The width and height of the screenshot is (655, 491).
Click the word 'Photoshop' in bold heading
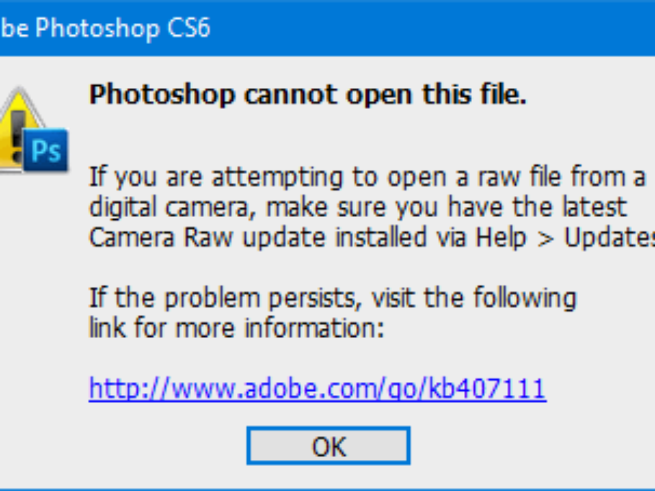162,95
